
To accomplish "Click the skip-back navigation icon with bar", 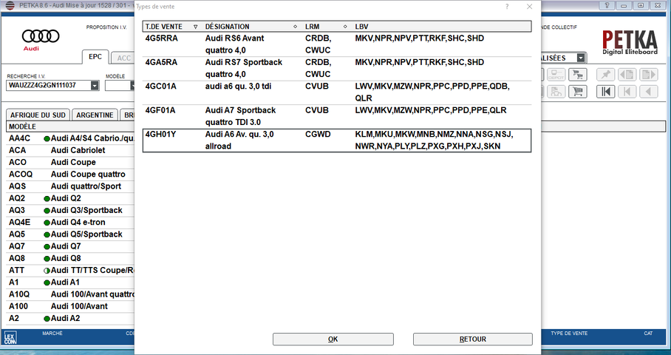I will (627, 91).
